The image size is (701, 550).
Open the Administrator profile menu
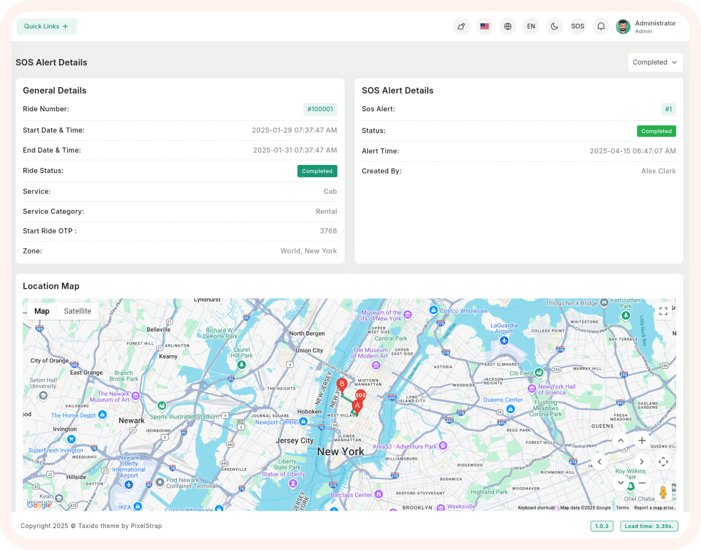pyautogui.click(x=646, y=27)
